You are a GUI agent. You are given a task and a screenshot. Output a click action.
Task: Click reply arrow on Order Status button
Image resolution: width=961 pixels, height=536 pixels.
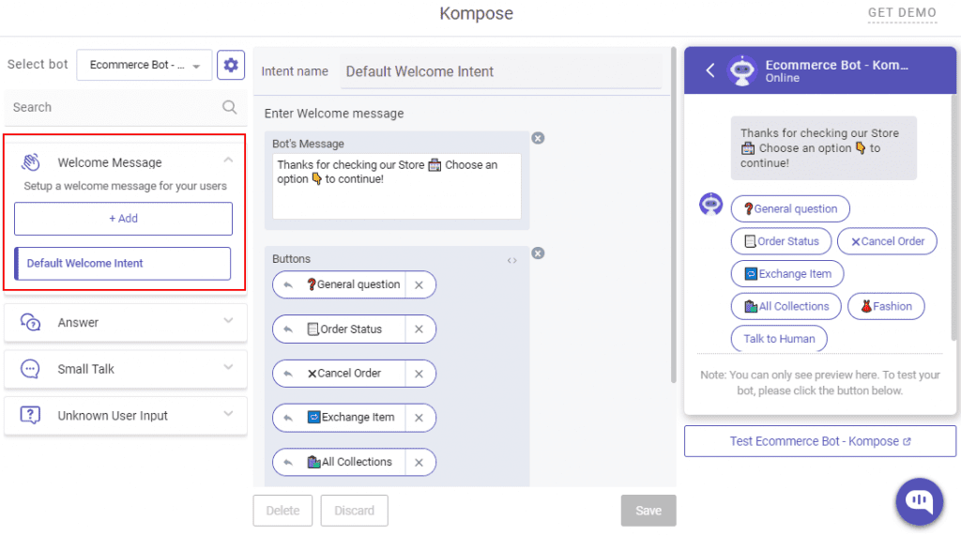click(287, 329)
